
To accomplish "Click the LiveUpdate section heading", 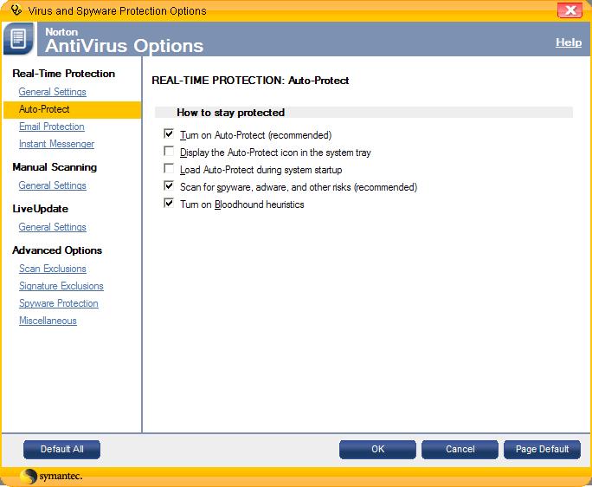I will [41, 209].
